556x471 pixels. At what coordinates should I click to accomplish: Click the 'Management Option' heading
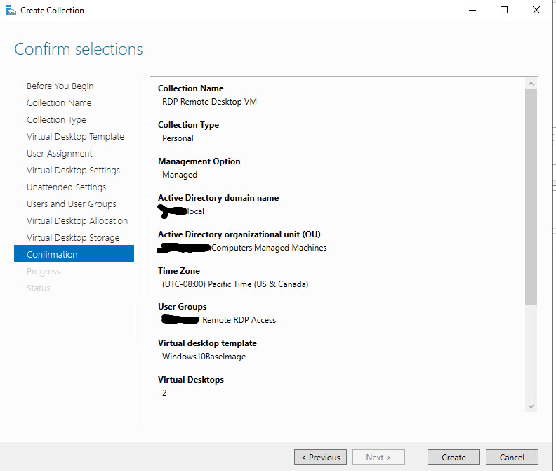point(199,161)
